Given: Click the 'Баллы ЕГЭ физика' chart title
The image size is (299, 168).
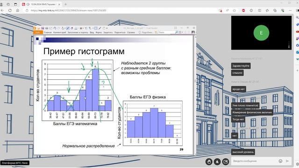Looking at the screenshot, I should pyautogui.click(x=148, y=97).
